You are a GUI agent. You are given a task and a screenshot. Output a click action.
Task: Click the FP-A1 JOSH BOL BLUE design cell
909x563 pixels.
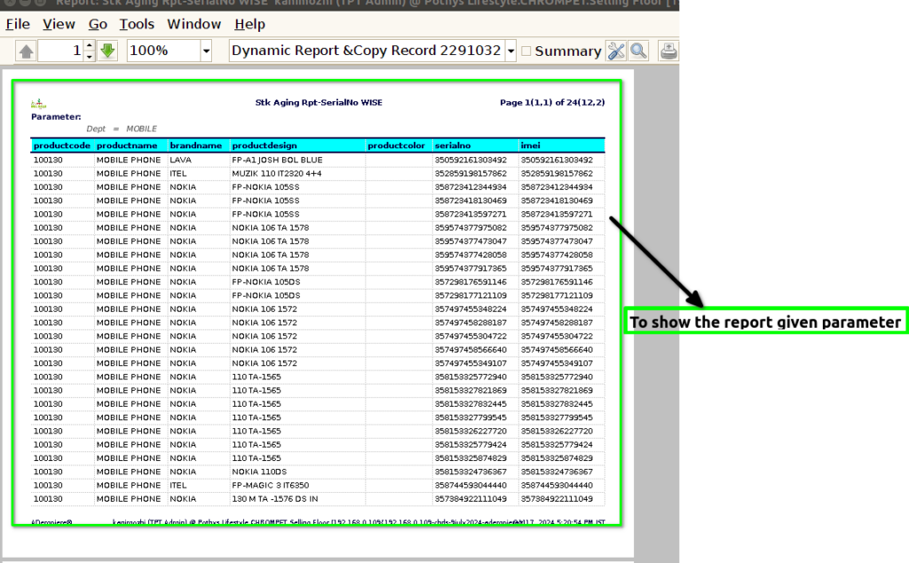point(277,160)
